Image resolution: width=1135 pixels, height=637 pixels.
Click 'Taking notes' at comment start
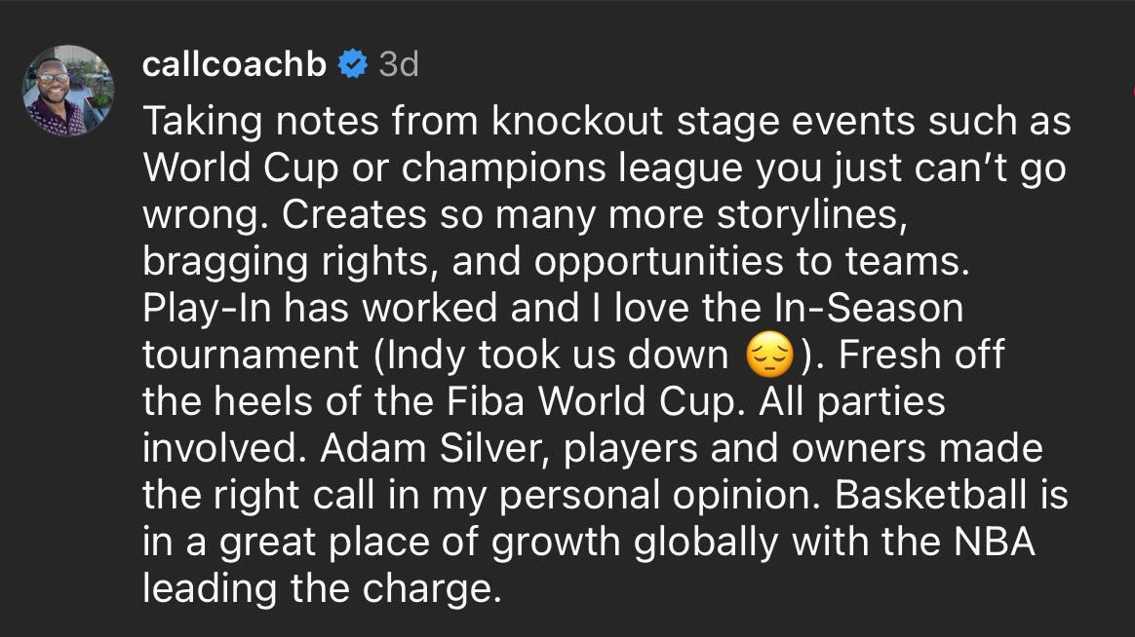click(260, 121)
